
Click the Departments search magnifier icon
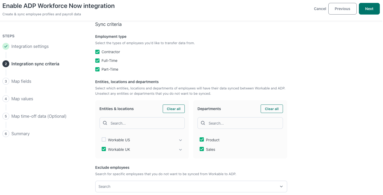click(203, 123)
